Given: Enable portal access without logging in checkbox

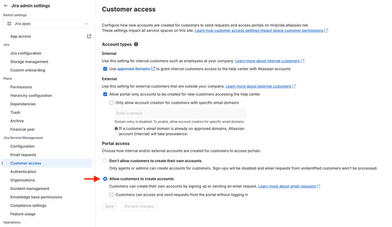Looking at the screenshot, I should click(x=111, y=195).
